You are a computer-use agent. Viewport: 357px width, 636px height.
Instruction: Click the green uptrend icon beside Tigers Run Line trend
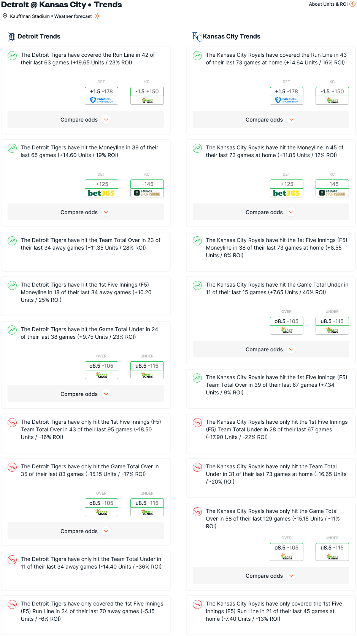coord(12,56)
